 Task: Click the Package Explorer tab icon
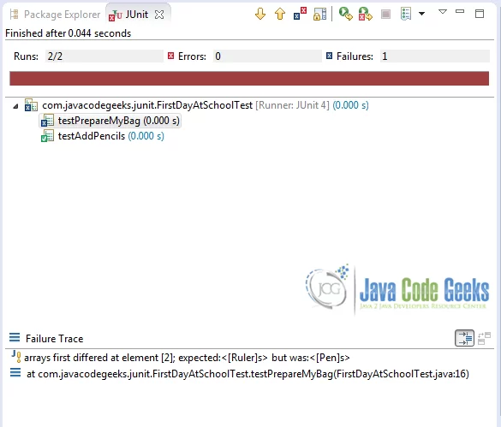(14, 14)
